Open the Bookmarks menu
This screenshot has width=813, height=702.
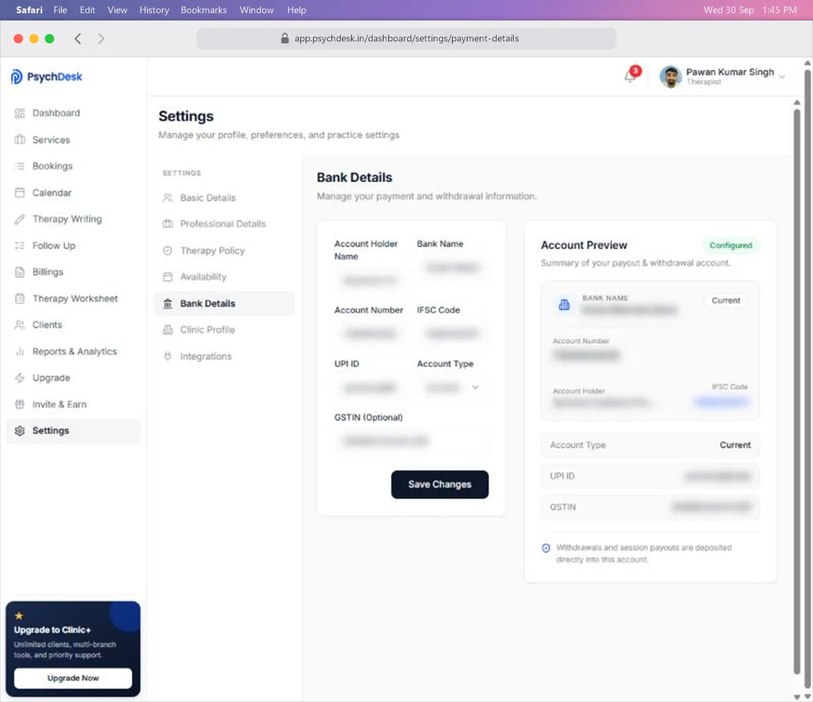[x=204, y=10]
